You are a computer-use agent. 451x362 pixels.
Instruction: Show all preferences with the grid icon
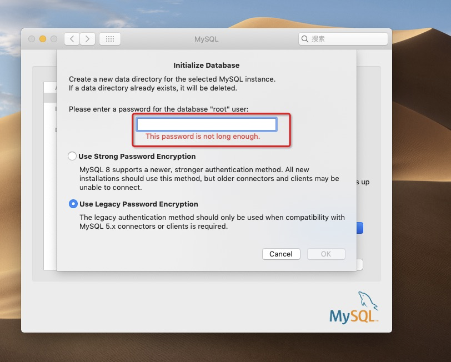point(110,39)
